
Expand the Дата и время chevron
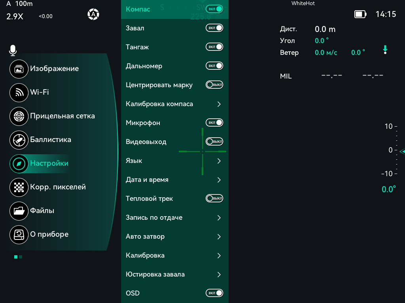[x=219, y=180]
